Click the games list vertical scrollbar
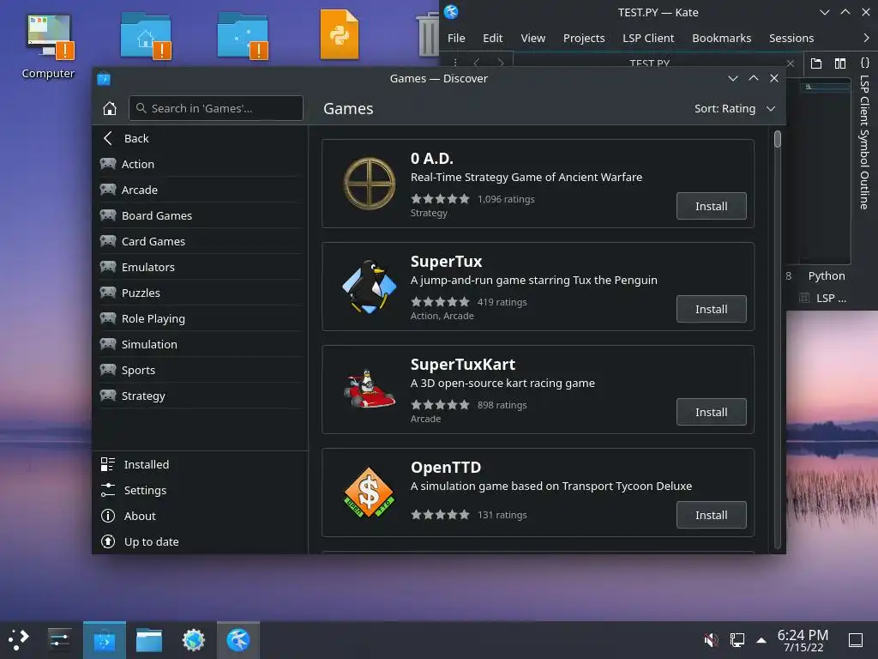The width and height of the screenshot is (878, 659). click(x=777, y=339)
